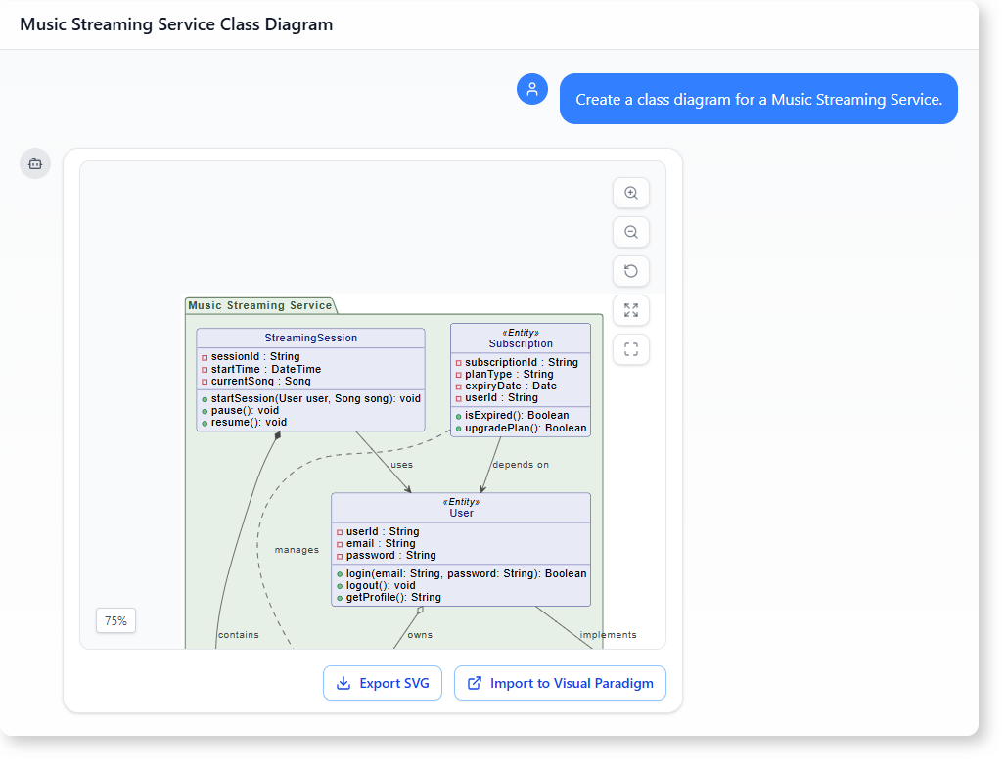Click the Export SVG button
Image resolution: width=1006 pixels, height=771 pixels.
pyautogui.click(x=383, y=683)
